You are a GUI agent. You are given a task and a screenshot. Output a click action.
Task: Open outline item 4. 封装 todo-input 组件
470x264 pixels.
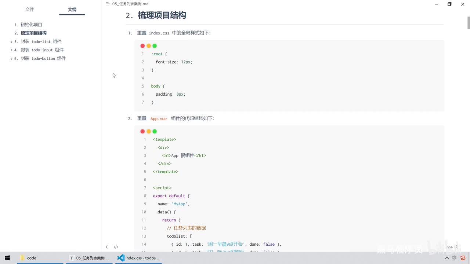(x=41, y=50)
